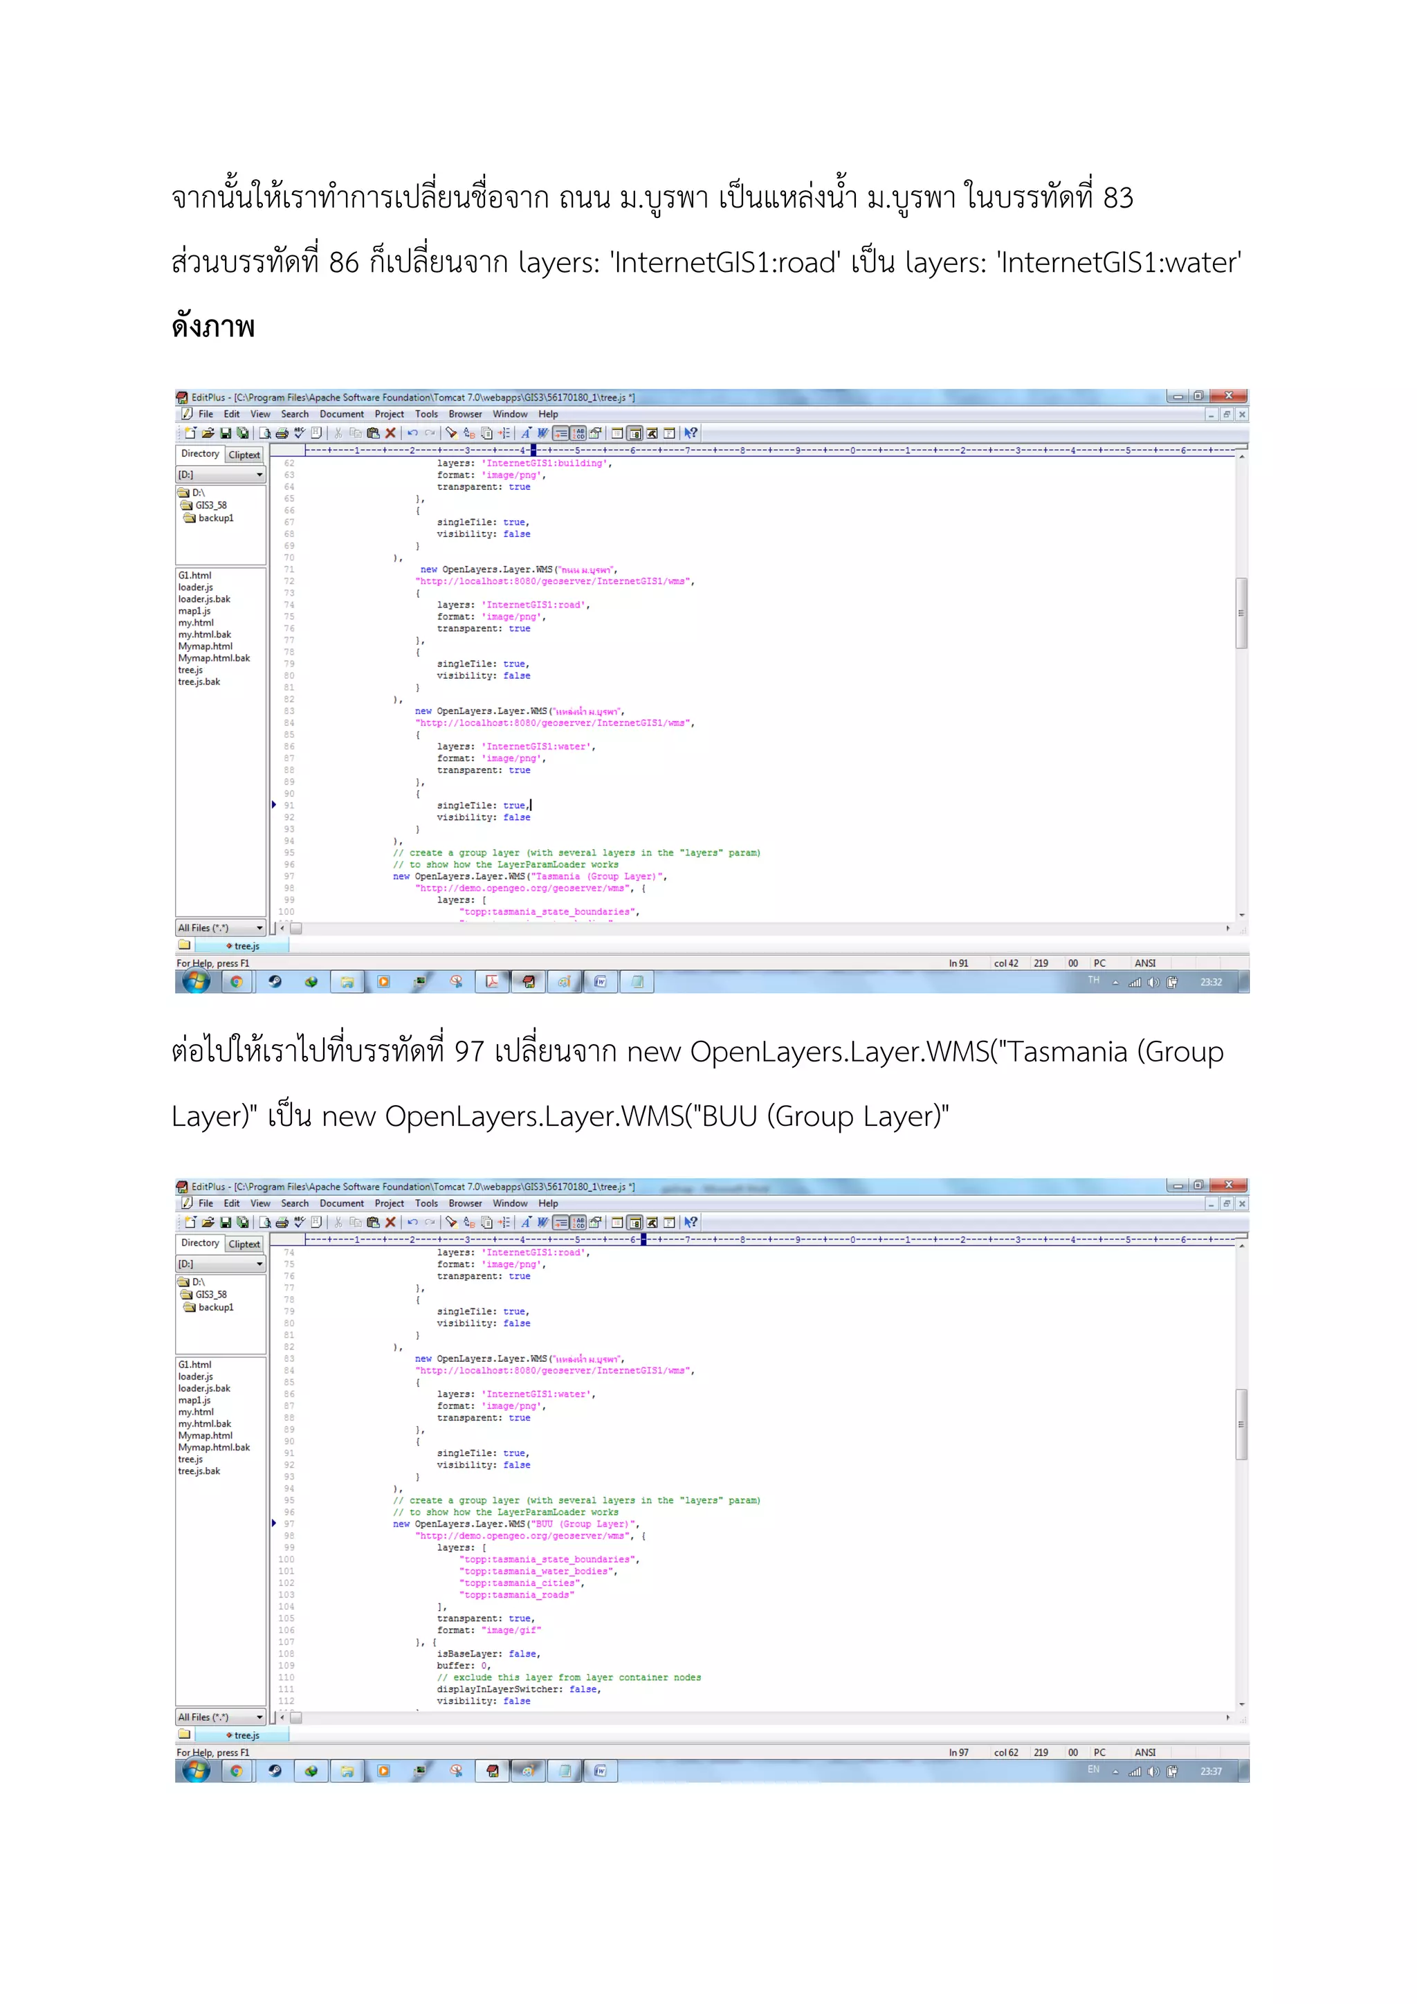Open the All Files (*.*) filter dropdown in the lower window

259,1717
